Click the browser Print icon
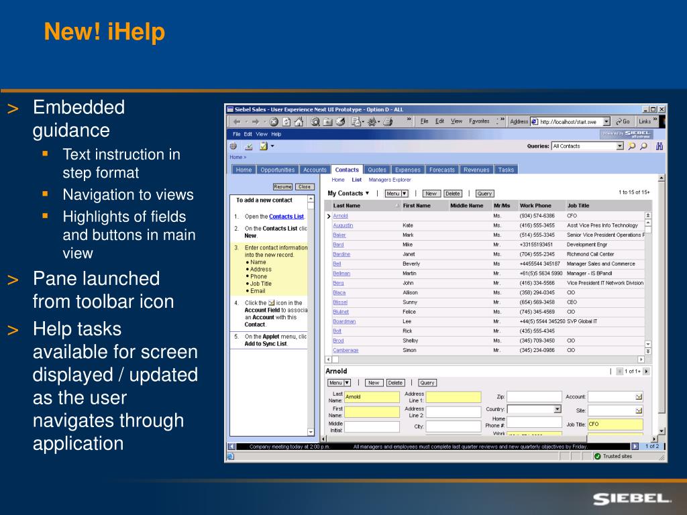 coord(387,122)
